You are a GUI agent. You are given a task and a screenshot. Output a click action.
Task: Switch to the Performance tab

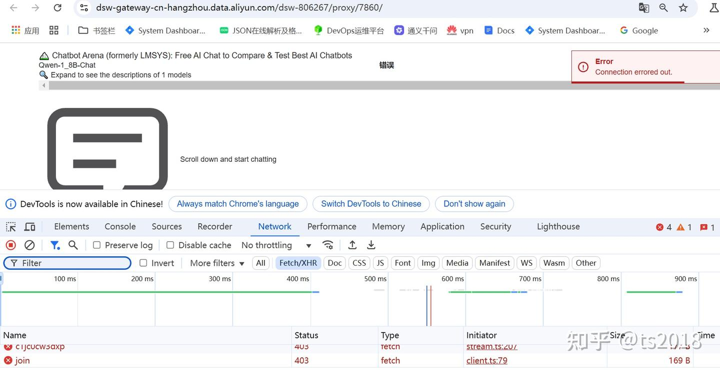click(x=332, y=227)
